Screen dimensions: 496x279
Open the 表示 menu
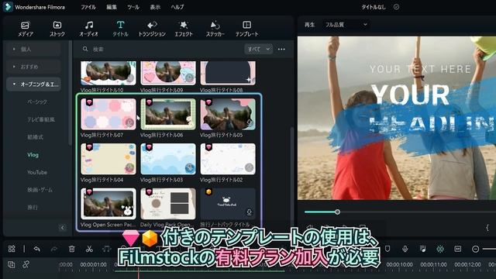[x=155, y=7]
